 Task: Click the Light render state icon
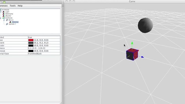[3, 12]
